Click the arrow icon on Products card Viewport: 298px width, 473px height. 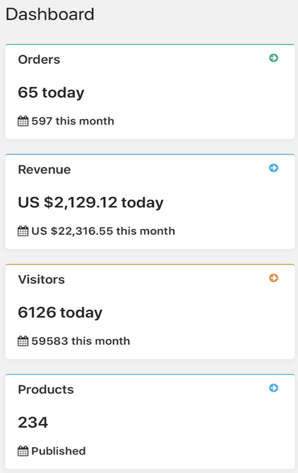tap(274, 388)
